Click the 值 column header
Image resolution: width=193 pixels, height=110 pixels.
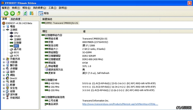click(121, 31)
